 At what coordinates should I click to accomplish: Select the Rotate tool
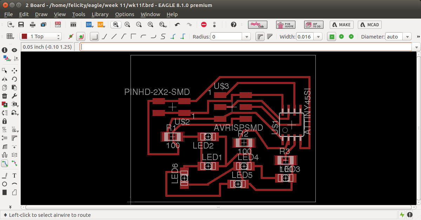(14, 79)
